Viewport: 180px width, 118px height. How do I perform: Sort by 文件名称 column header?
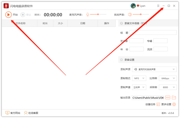(x=19, y=23)
